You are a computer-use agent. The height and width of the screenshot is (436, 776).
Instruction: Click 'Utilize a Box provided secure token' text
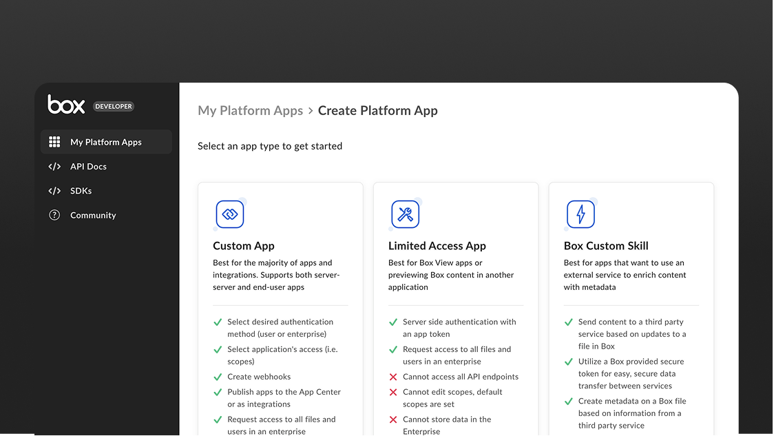click(631, 373)
